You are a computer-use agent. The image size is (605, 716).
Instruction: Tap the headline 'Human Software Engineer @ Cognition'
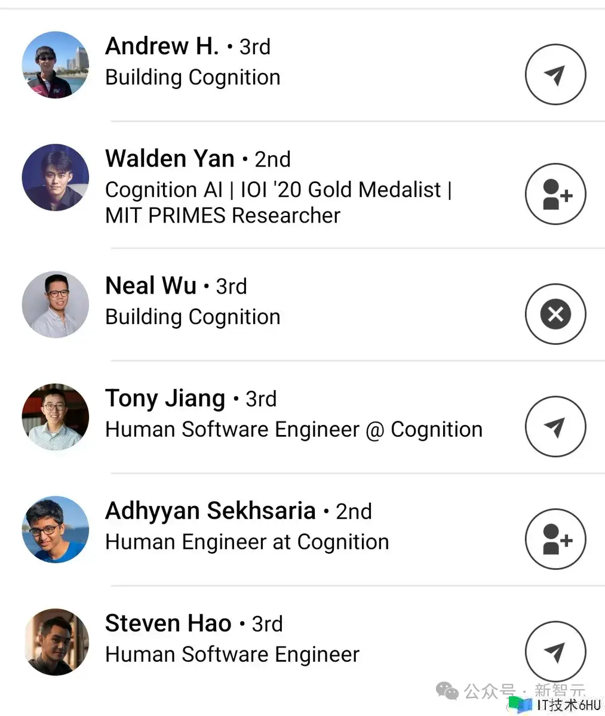point(293,430)
